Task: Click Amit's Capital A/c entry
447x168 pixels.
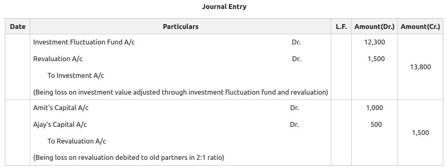Action: [61, 108]
